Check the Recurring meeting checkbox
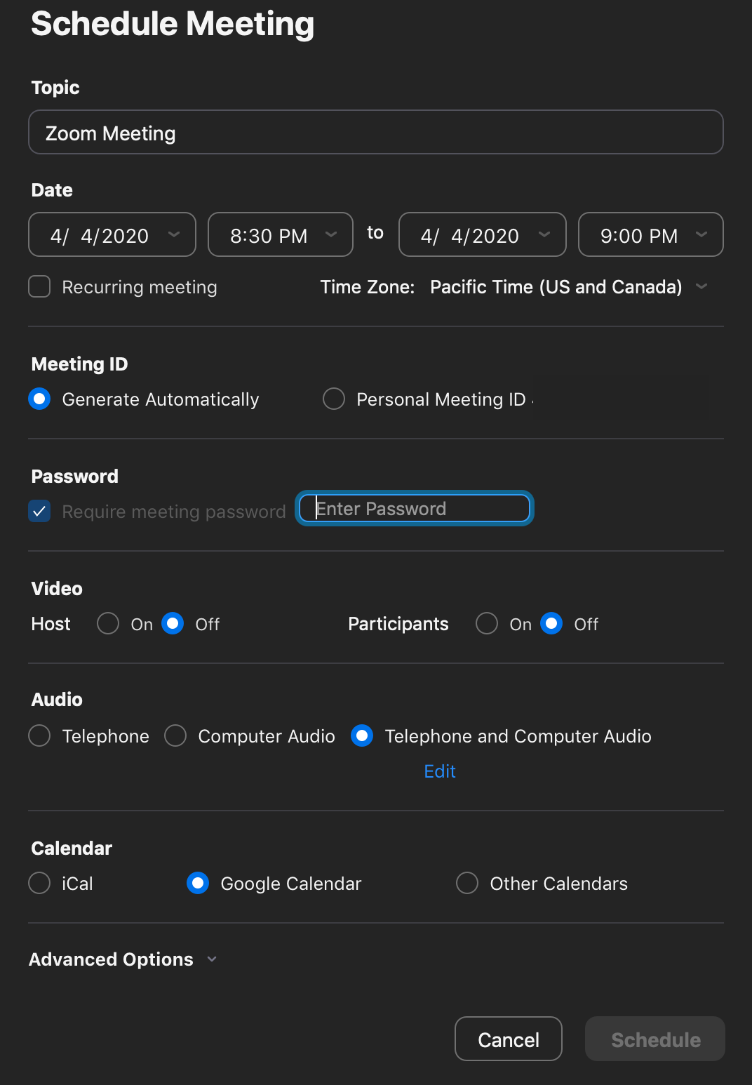The width and height of the screenshot is (752, 1085). click(39, 287)
